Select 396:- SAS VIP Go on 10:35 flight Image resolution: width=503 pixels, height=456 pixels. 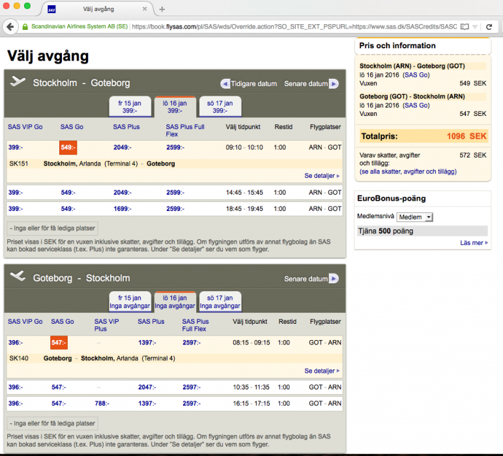point(16,388)
